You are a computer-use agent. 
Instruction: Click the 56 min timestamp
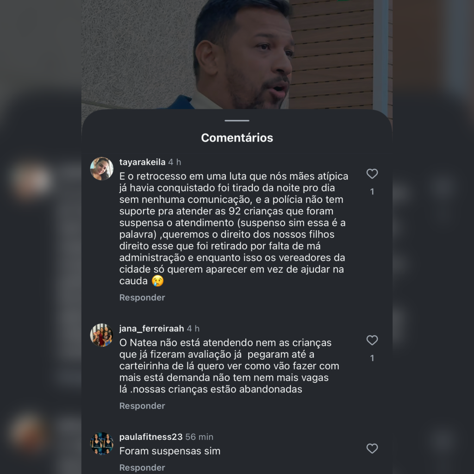199,437
